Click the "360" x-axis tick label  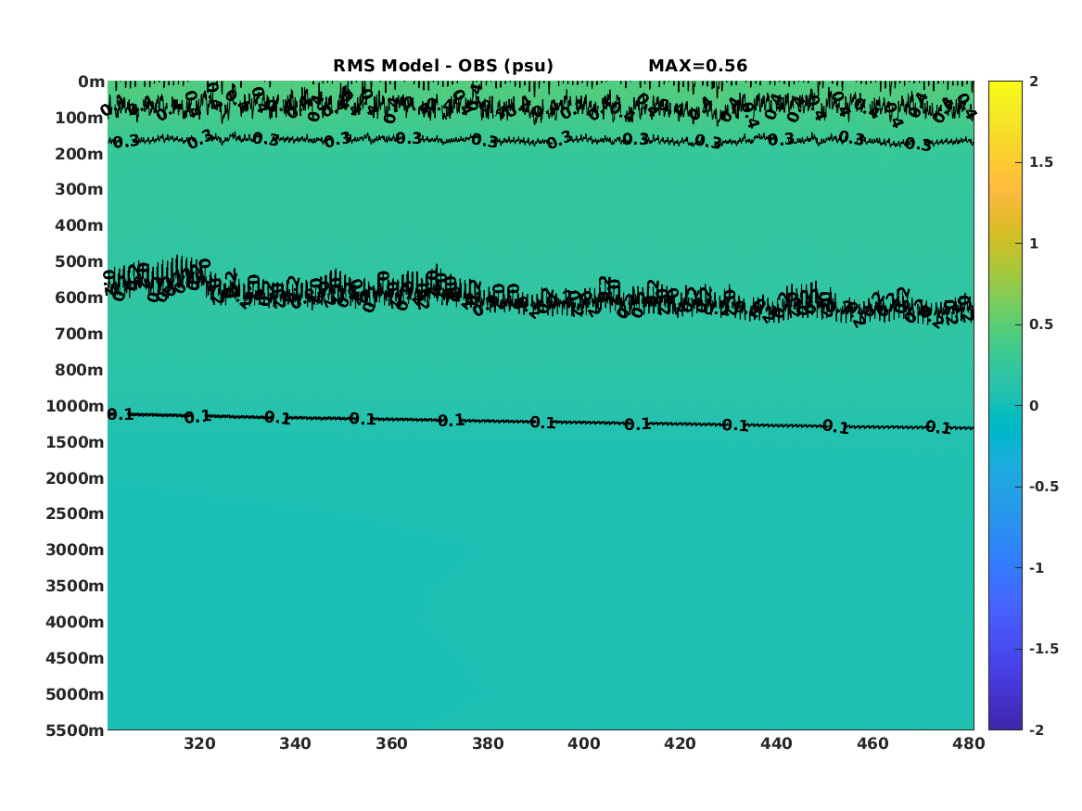(x=391, y=743)
